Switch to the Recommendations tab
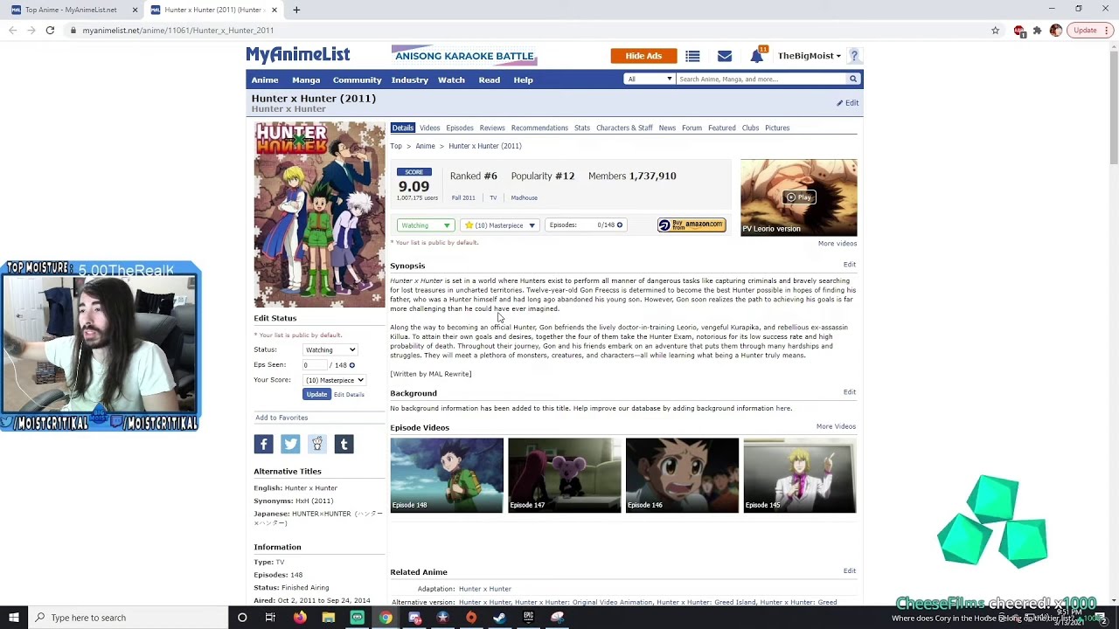 pos(539,128)
